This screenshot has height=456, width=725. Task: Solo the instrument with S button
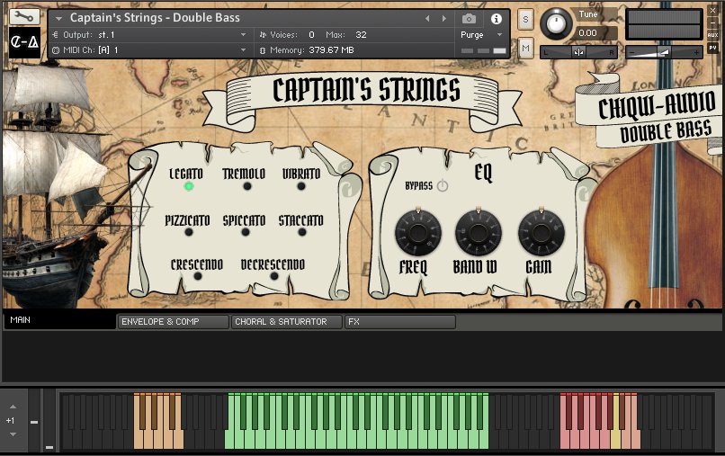point(525,20)
